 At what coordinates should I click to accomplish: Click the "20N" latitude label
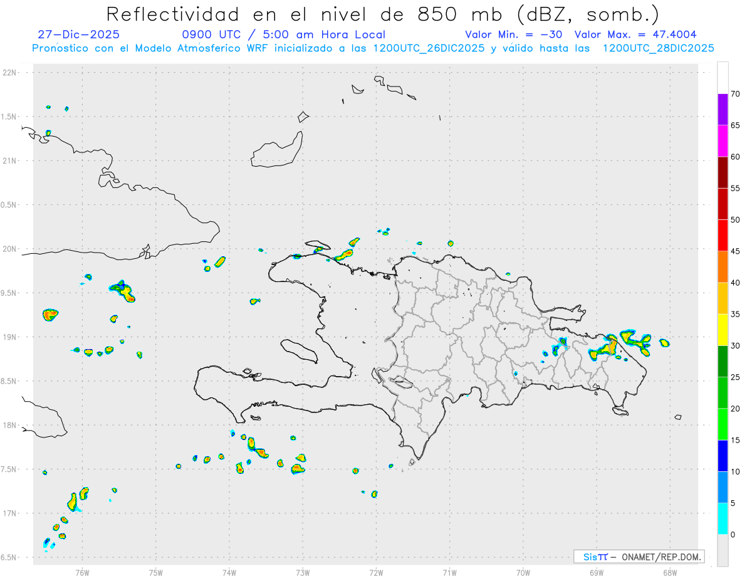click(x=9, y=249)
